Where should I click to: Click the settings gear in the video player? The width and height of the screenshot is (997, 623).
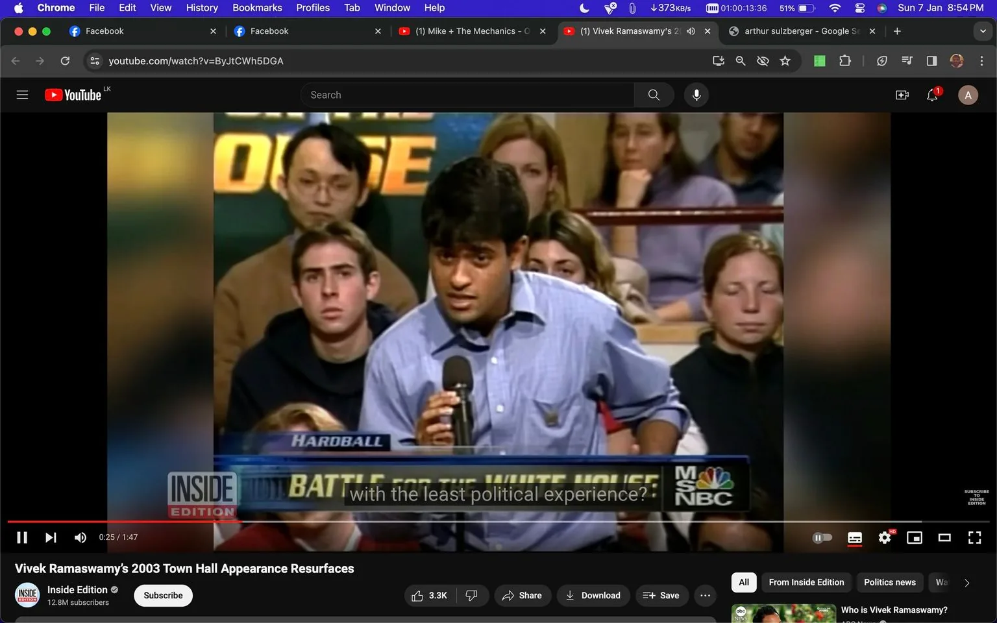884,537
